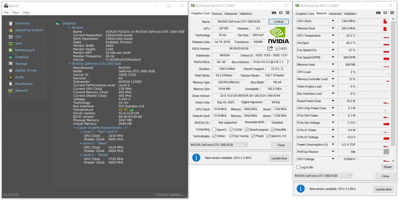The image size is (399, 201).
Task: Click Memory Clock red sensor graph
Action: [x=373, y=28]
